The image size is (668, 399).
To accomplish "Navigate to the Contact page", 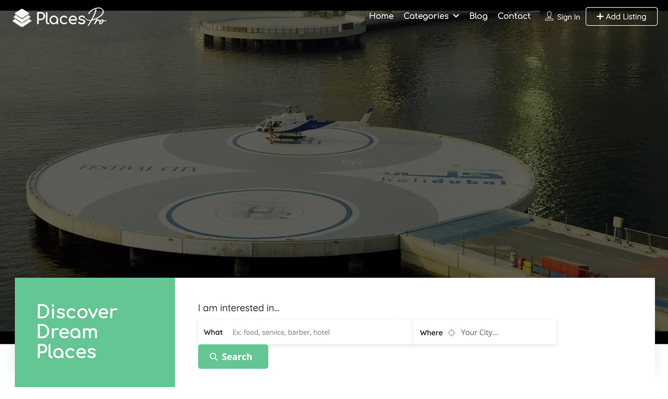I will (514, 16).
